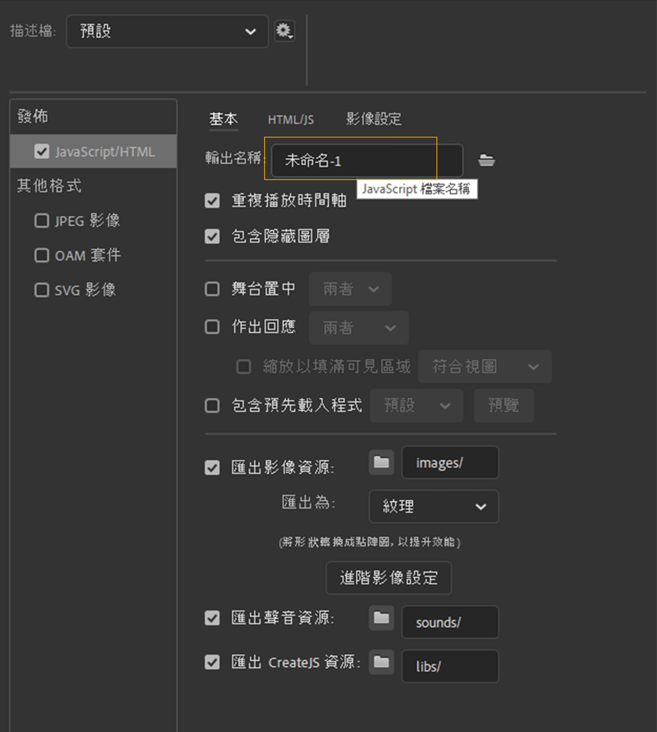Click the profile options gear icon
The image size is (657, 732).
(284, 31)
